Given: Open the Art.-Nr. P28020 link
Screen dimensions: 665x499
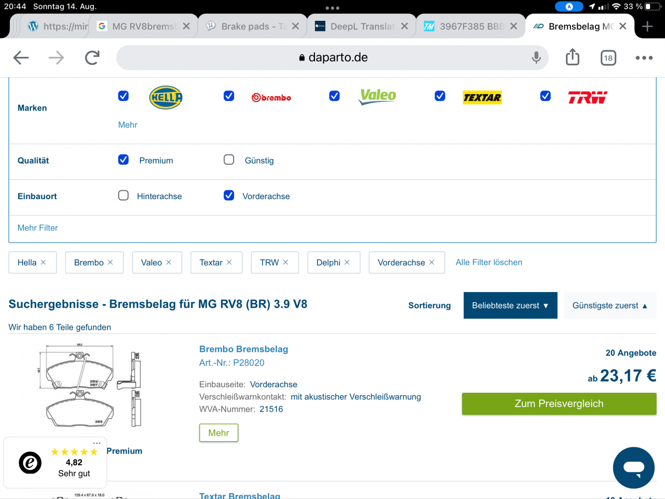Looking at the screenshot, I should coord(232,363).
